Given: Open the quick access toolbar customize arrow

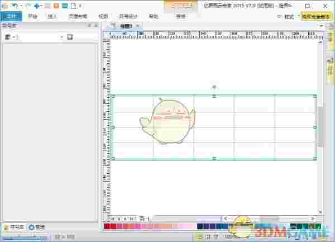Looking at the screenshot, I should point(80,6).
